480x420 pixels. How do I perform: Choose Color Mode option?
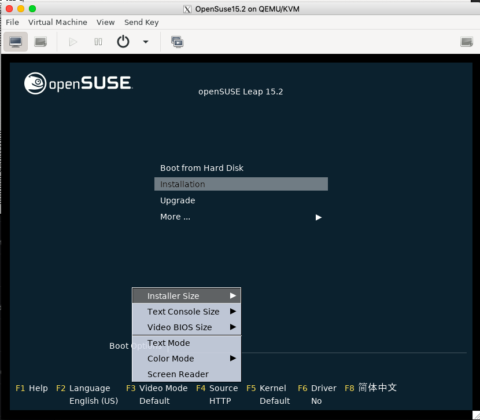point(186,359)
